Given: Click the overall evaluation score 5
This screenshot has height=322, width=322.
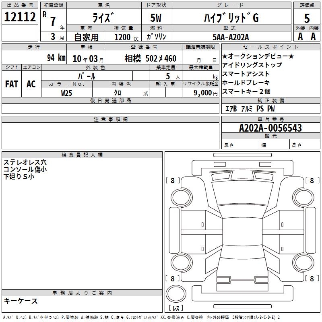Looking at the screenshot, I should 307,19.
